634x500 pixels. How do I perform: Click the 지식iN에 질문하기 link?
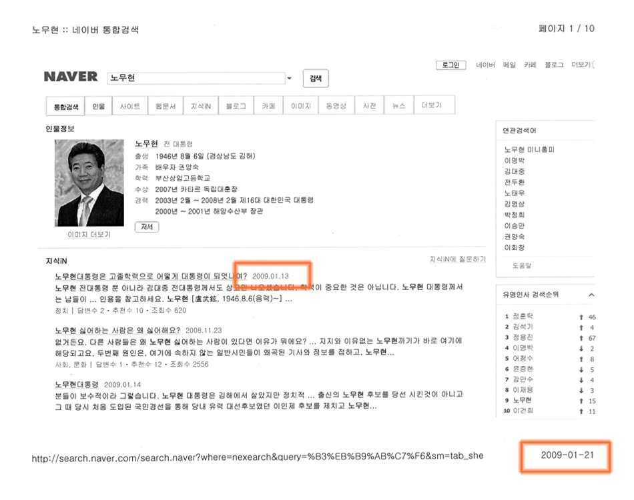click(x=457, y=259)
